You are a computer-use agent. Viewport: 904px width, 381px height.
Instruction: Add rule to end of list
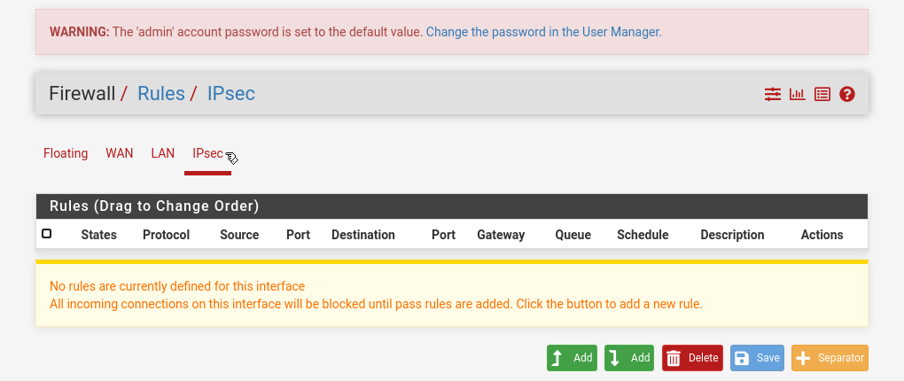(x=629, y=358)
